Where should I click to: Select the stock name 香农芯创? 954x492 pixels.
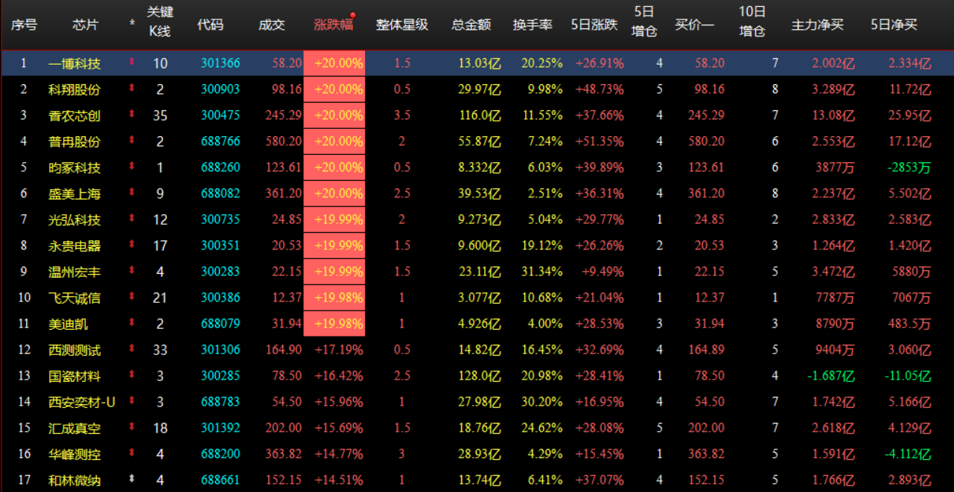[x=74, y=115]
